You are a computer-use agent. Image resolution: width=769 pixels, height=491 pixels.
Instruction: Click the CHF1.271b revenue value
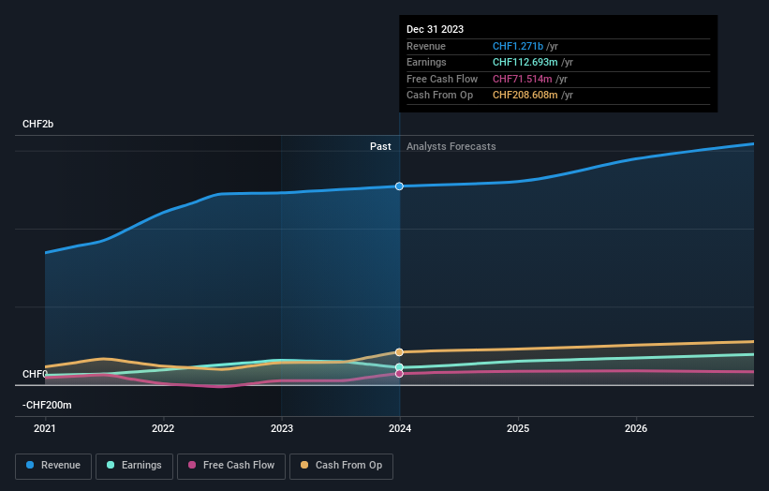point(518,46)
